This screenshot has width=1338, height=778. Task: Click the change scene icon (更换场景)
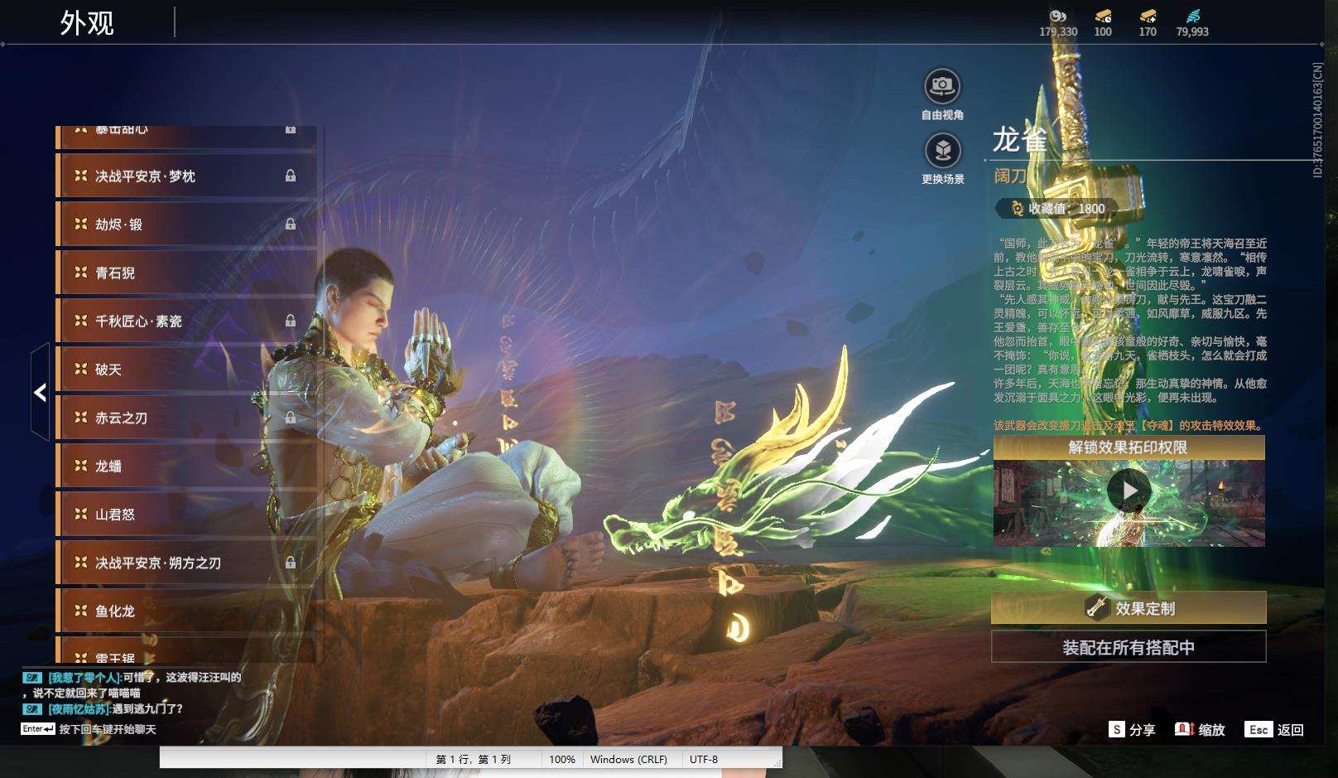click(x=942, y=150)
